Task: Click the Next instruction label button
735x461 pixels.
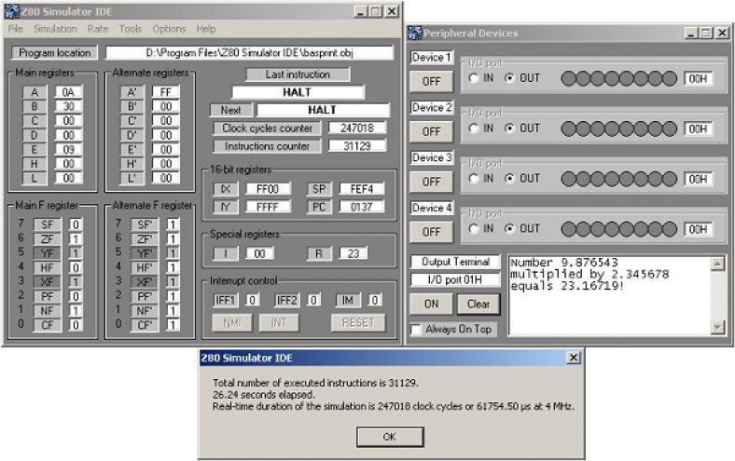Action: point(230,110)
